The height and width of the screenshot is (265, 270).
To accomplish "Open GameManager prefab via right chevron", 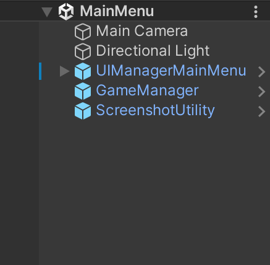I will click(x=261, y=92).
